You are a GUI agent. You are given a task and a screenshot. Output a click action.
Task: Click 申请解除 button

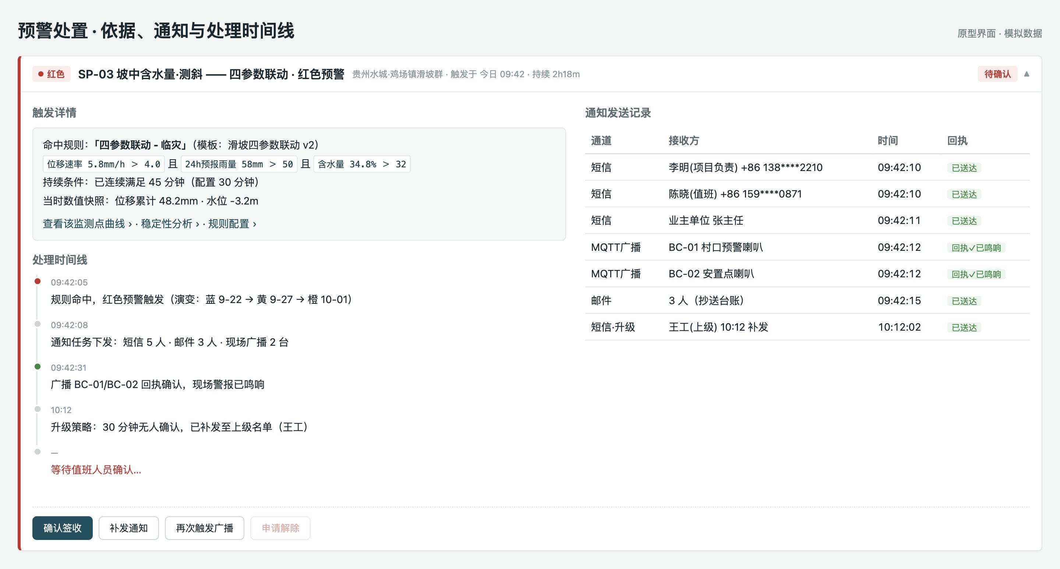pos(280,528)
